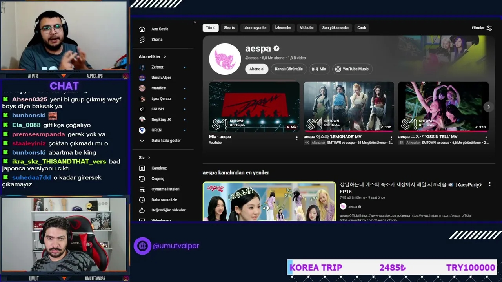502x282 pixels.
Task: Click Instagram icon next to ALPEER.JPG
Action: point(125,76)
